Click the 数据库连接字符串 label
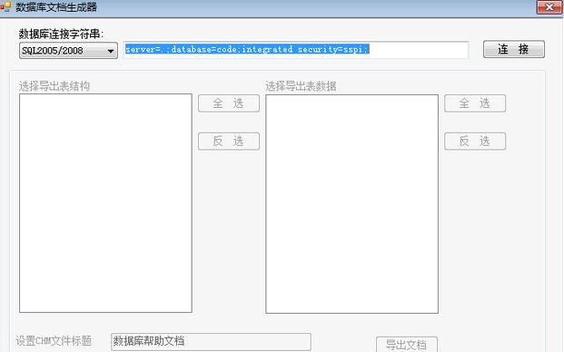The image size is (564, 352). pos(61,34)
